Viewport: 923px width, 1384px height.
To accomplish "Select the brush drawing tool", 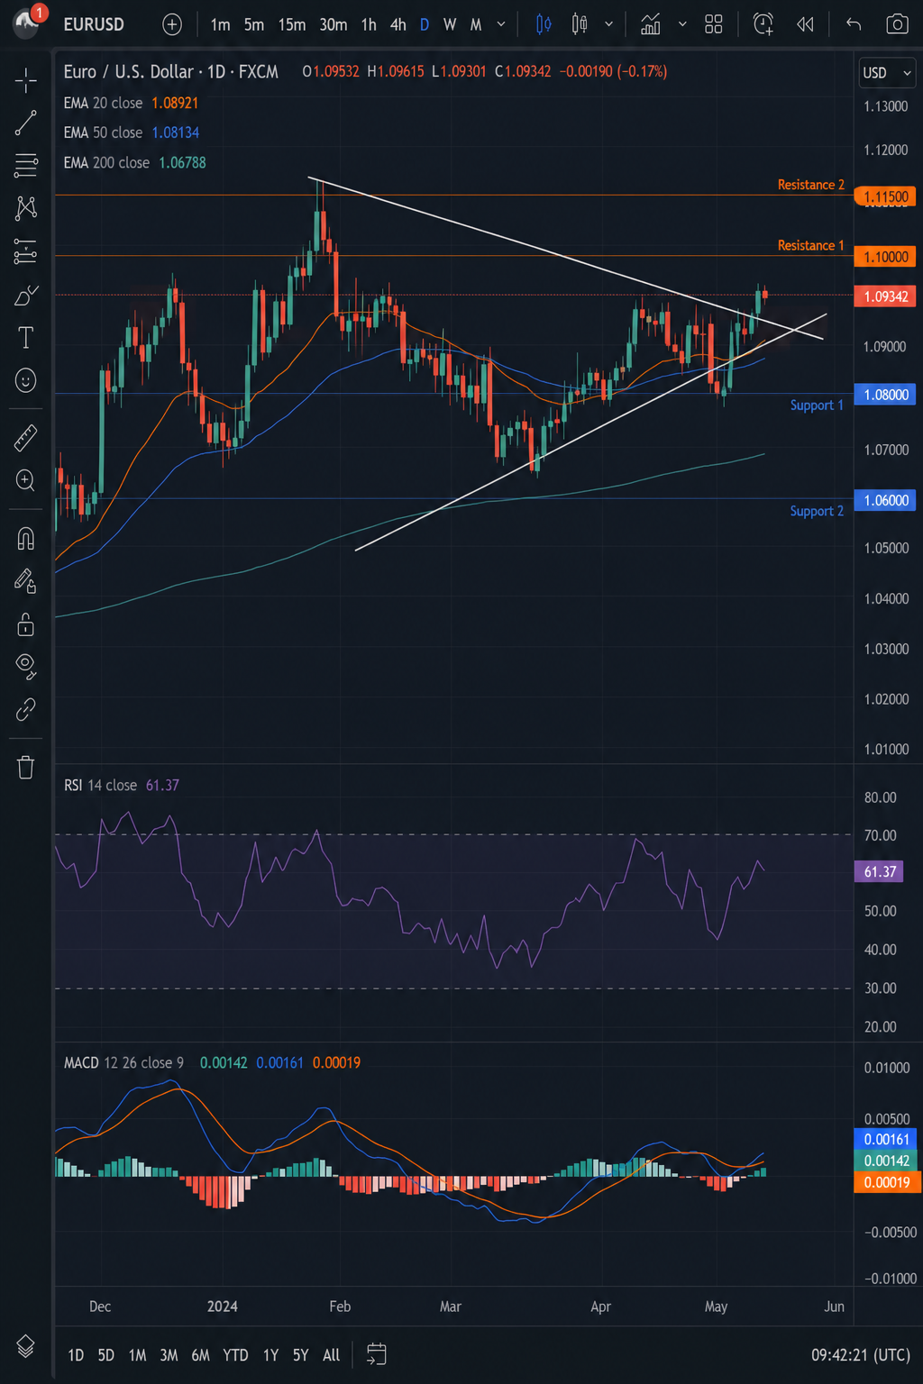I will pos(25,295).
